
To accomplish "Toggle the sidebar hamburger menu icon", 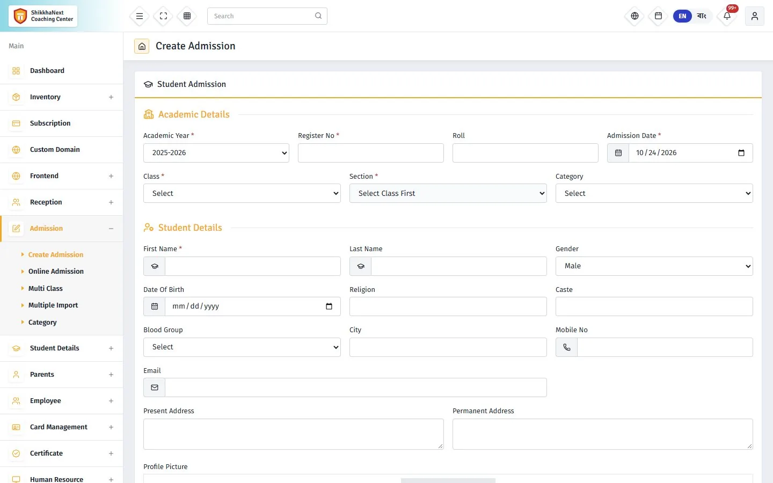I will [140, 16].
